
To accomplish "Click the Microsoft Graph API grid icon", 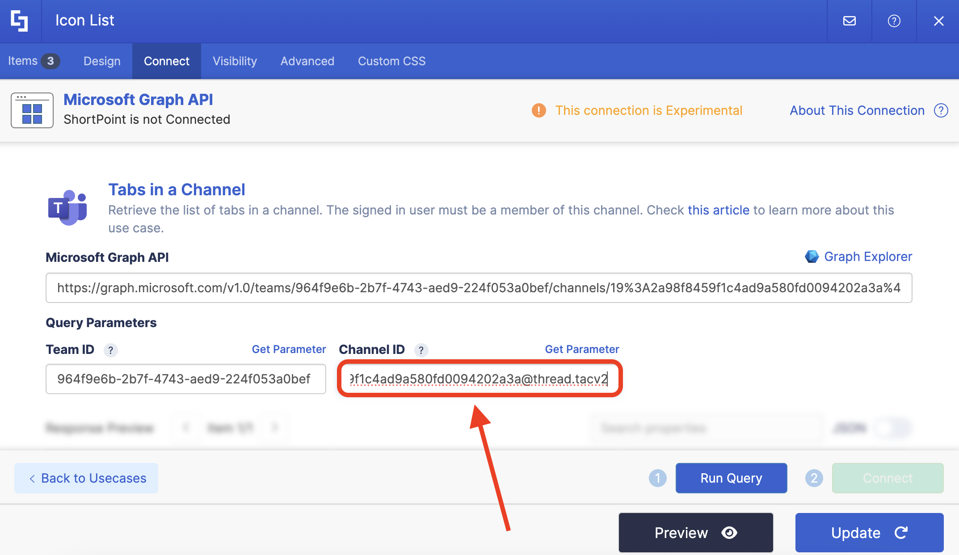I will pyautogui.click(x=31, y=110).
